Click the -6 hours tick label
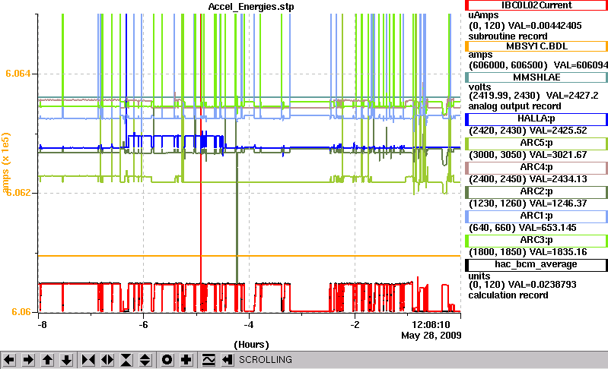The width and height of the screenshot is (608, 369). pos(144,324)
